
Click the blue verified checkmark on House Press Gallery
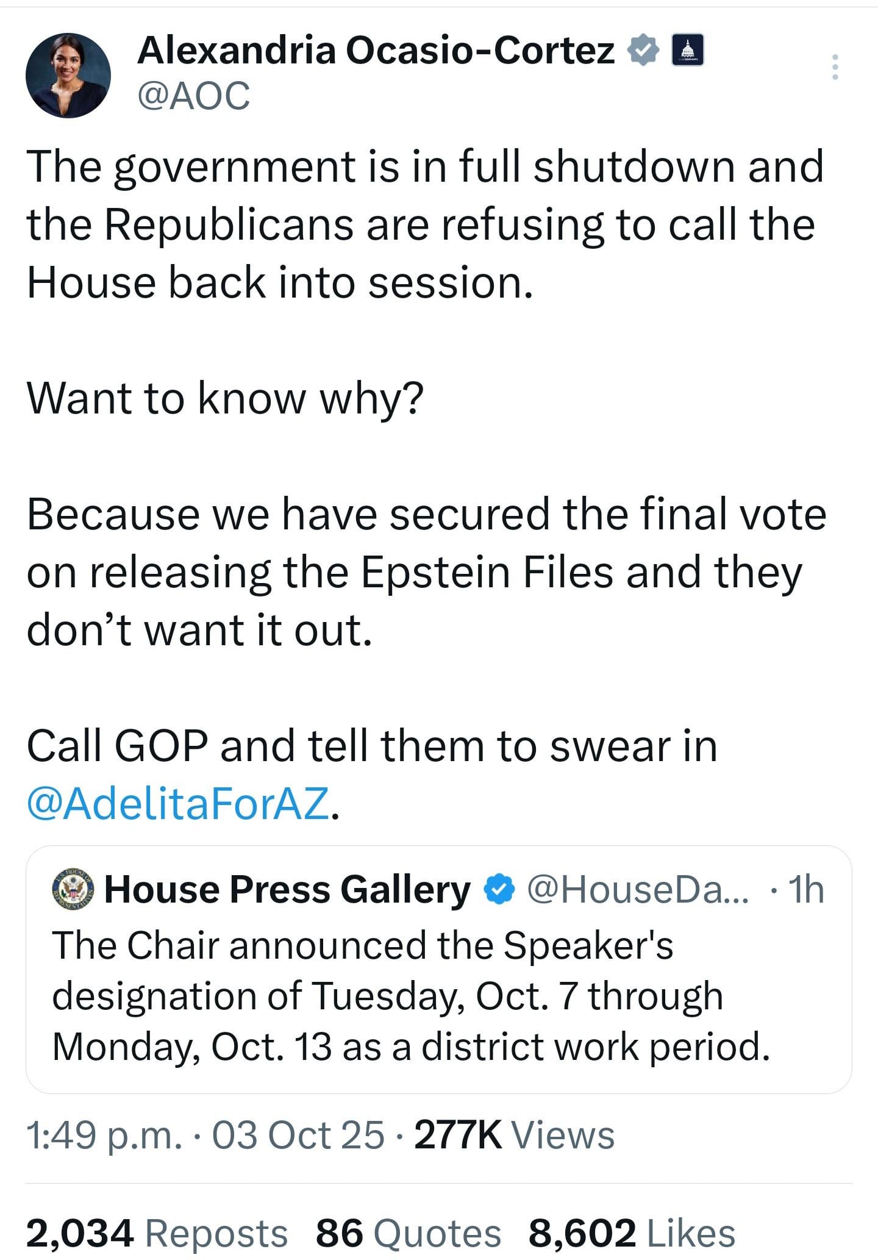point(498,890)
